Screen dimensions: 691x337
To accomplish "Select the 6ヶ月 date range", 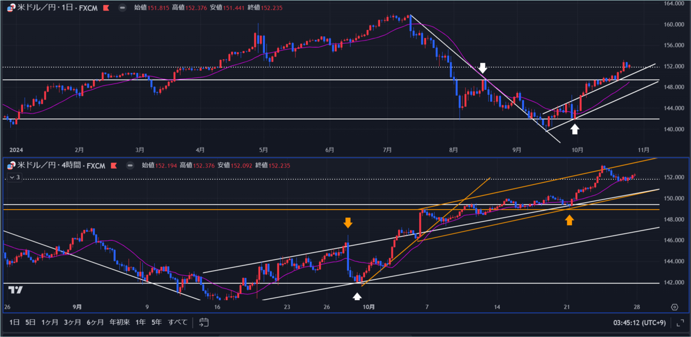I will click(95, 323).
